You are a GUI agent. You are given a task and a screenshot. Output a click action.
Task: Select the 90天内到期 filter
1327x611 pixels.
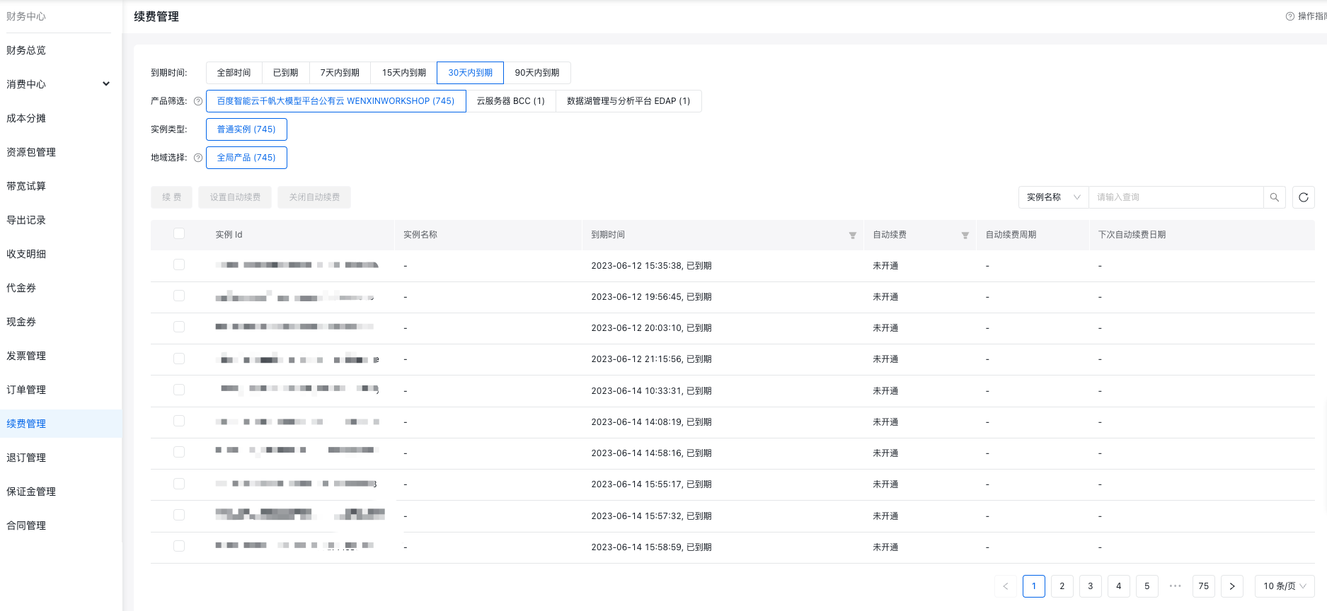click(x=537, y=73)
